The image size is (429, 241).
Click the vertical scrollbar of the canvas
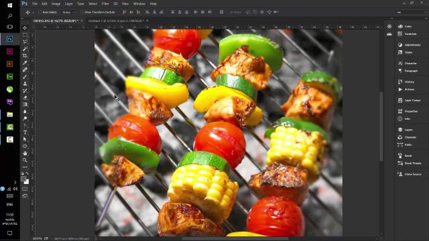coord(381,127)
